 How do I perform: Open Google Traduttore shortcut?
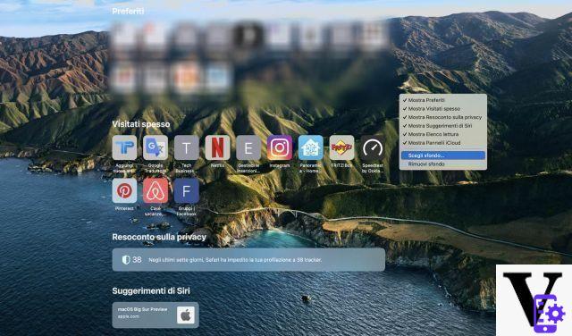tap(156, 147)
